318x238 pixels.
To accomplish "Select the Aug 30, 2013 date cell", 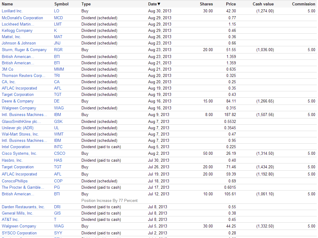I will (160, 11).
